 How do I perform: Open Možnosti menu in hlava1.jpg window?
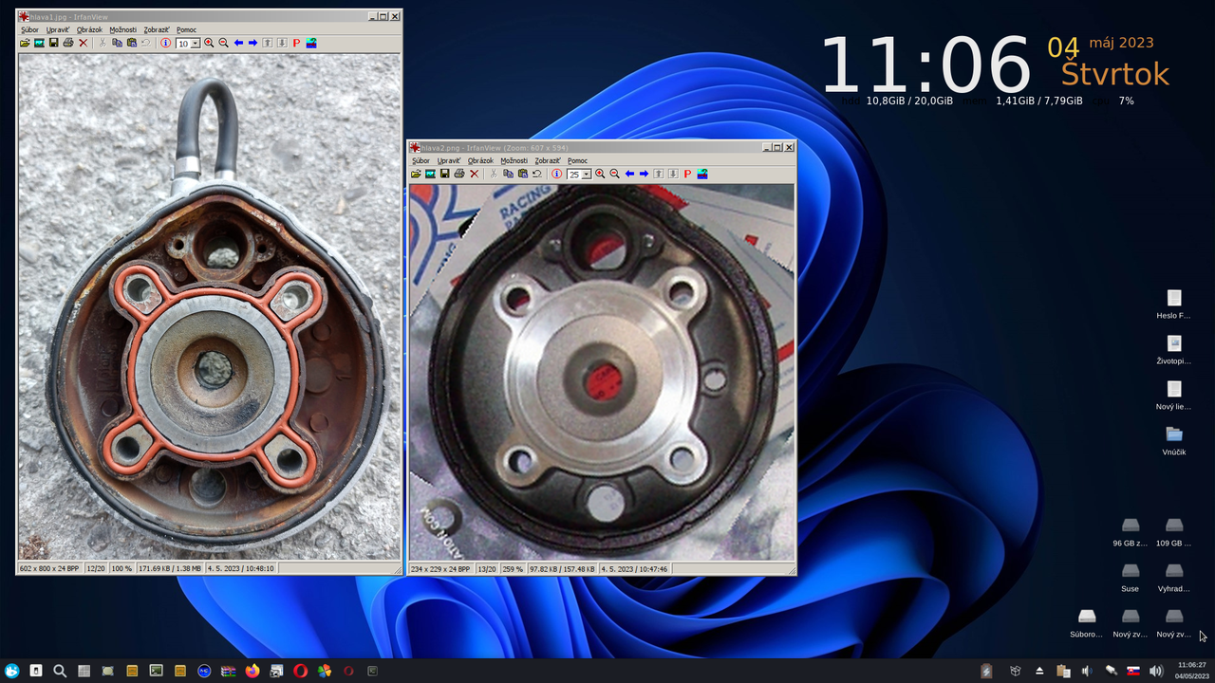(122, 29)
